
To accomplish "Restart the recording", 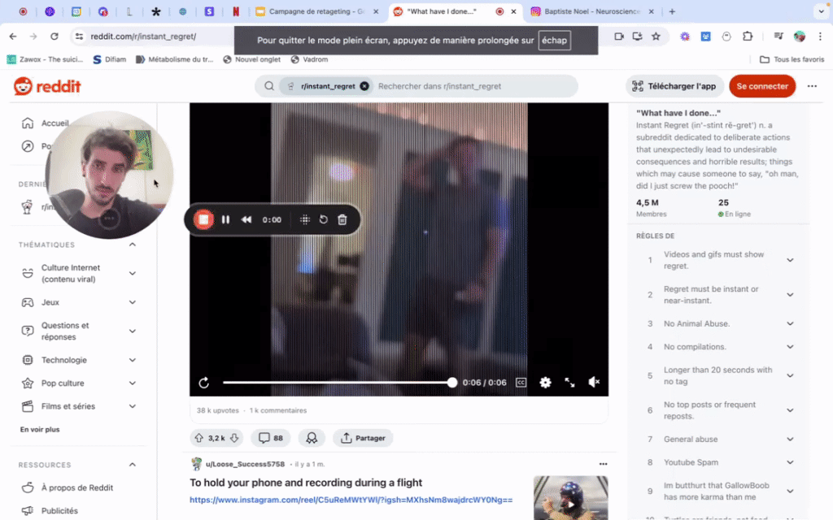I will 323,219.
